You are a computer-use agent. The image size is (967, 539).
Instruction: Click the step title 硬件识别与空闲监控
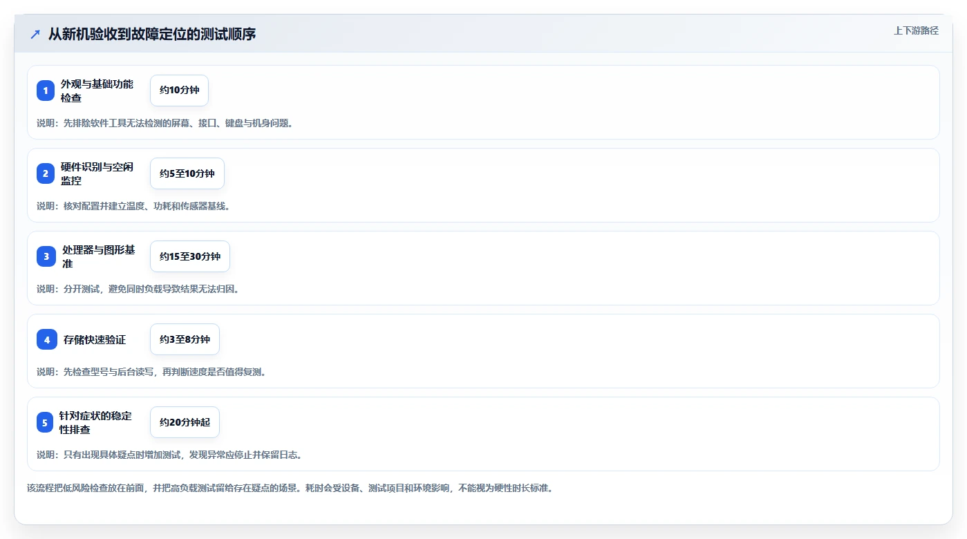click(97, 173)
